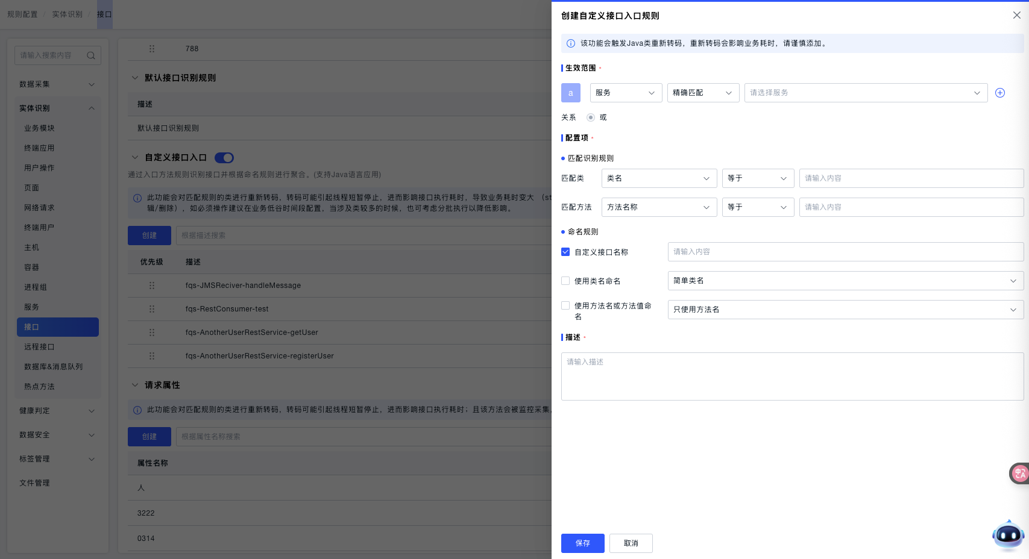Open the robot assistant chat icon

(1008, 534)
